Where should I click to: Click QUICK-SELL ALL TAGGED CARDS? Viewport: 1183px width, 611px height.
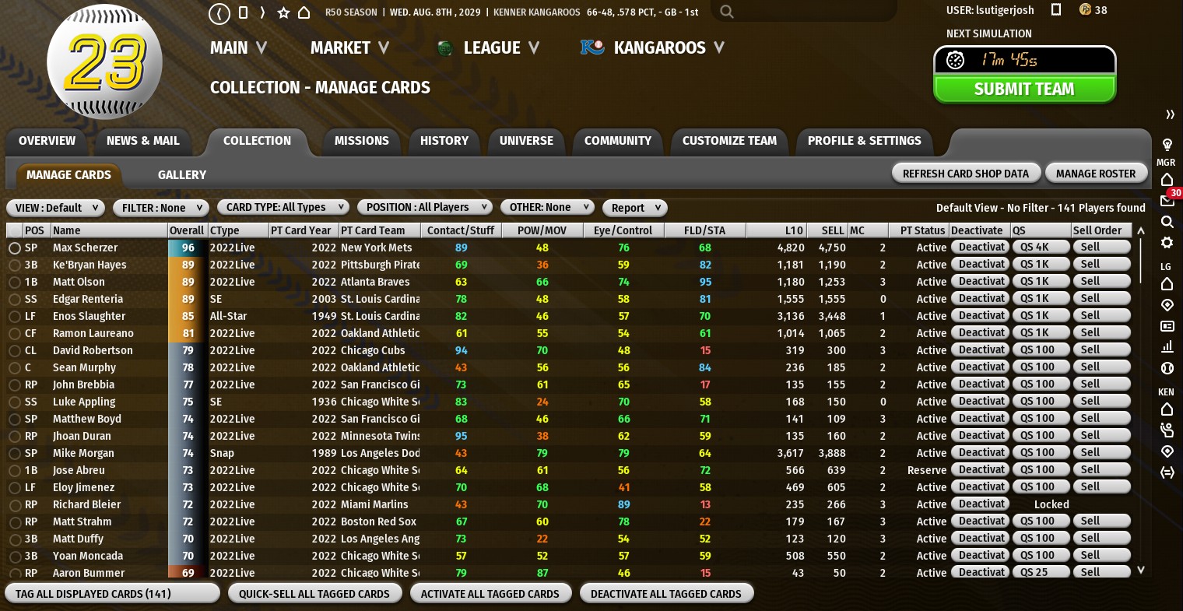coord(314,594)
